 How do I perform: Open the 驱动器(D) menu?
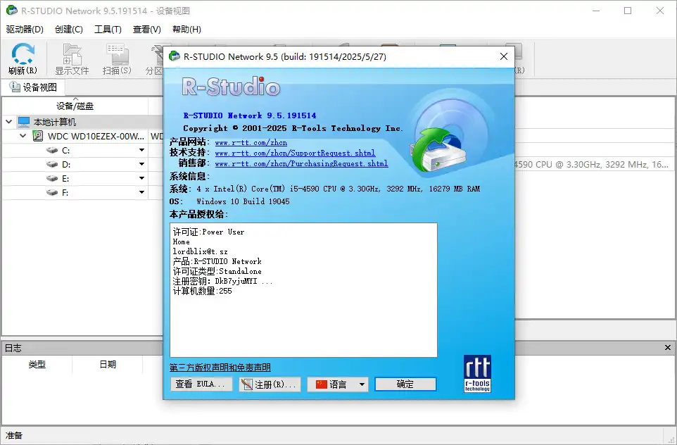25,29
